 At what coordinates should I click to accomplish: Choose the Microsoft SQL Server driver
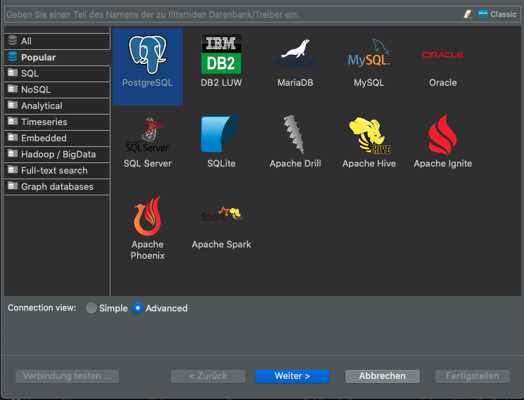pyautogui.click(x=148, y=143)
